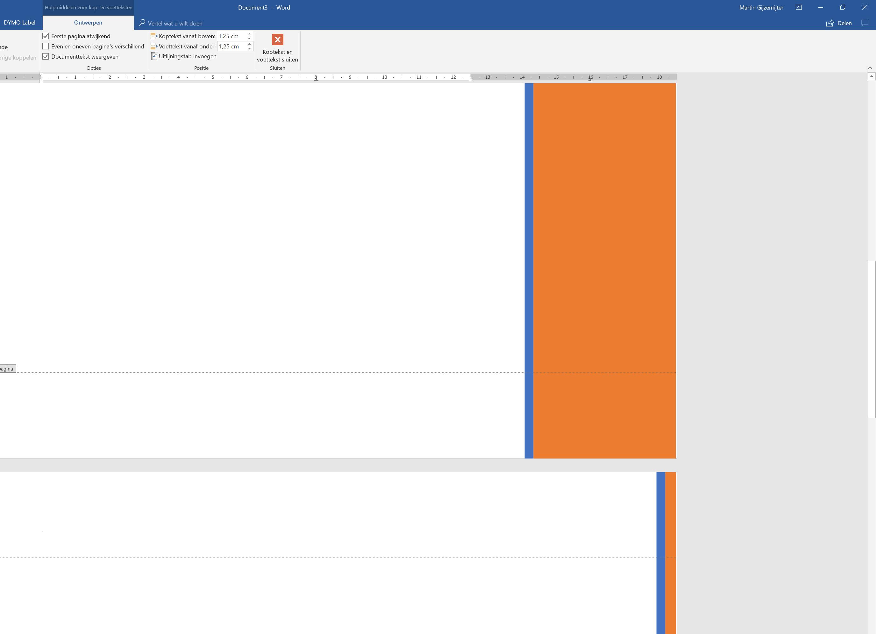Click the Voettekst vanaf onder icon
Image resolution: width=876 pixels, height=634 pixels.
(154, 47)
